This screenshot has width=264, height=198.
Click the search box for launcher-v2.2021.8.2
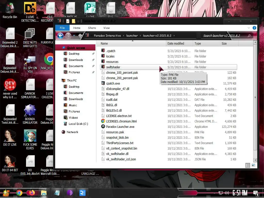point(226,36)
